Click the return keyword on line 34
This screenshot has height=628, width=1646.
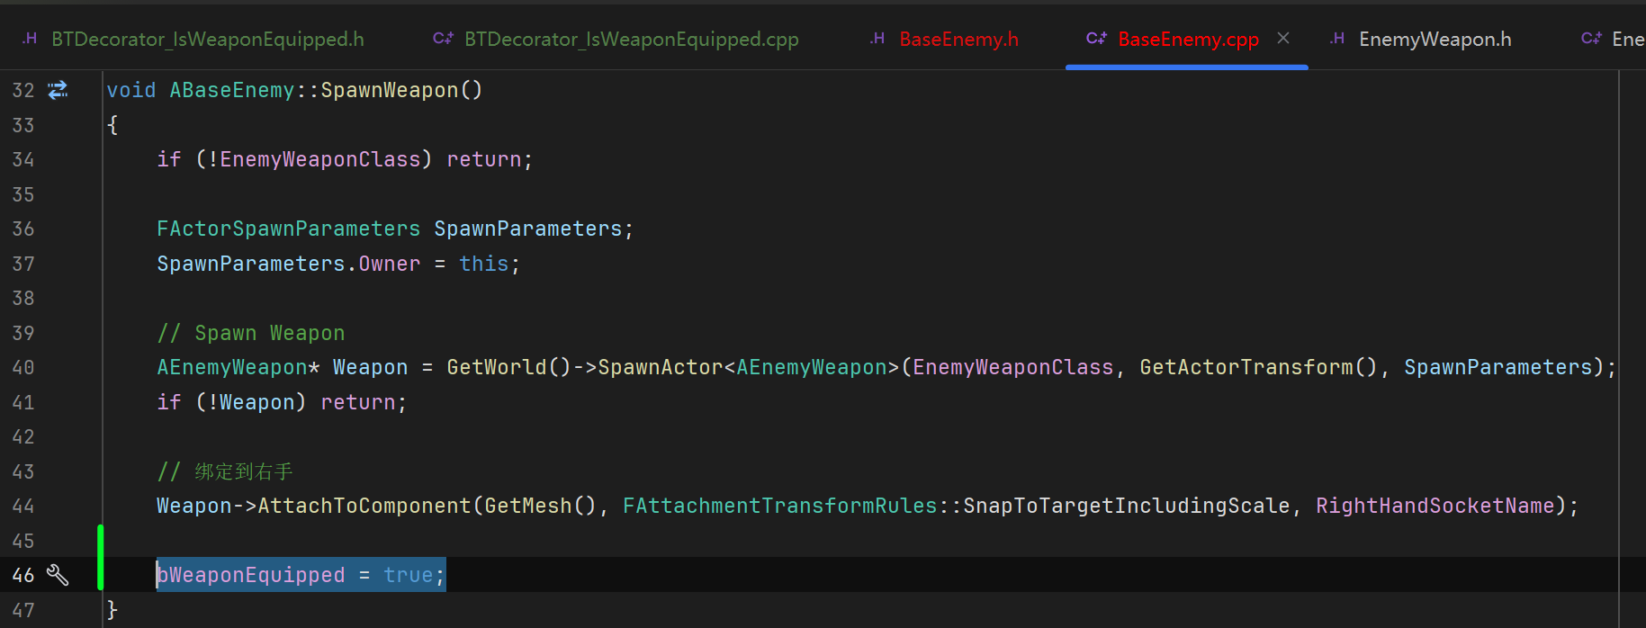pyautogui.click(x=484, y=160)
